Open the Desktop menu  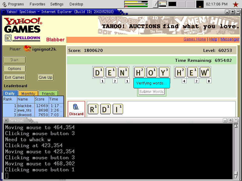(76, 4)
